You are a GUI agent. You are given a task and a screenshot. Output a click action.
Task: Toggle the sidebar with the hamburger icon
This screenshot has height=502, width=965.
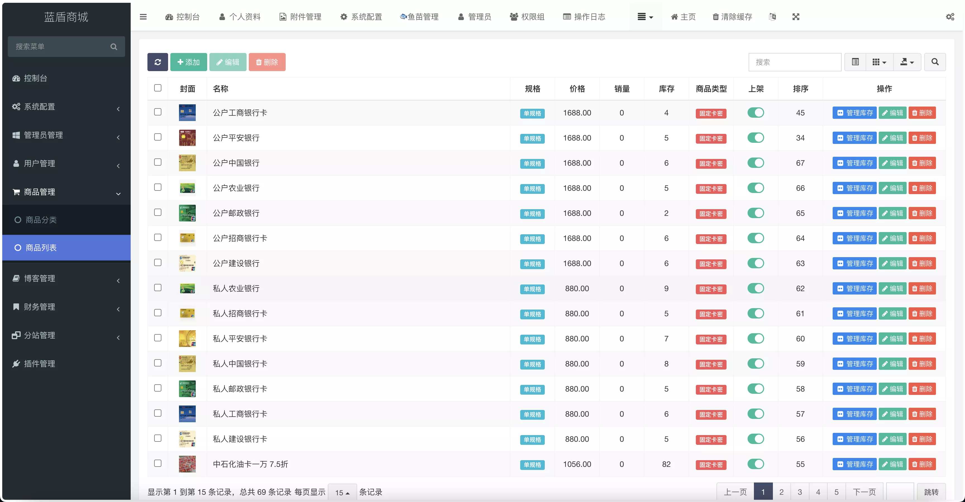click(x=143, y=16)
